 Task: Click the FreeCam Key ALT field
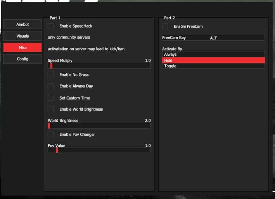pos(213,38)
